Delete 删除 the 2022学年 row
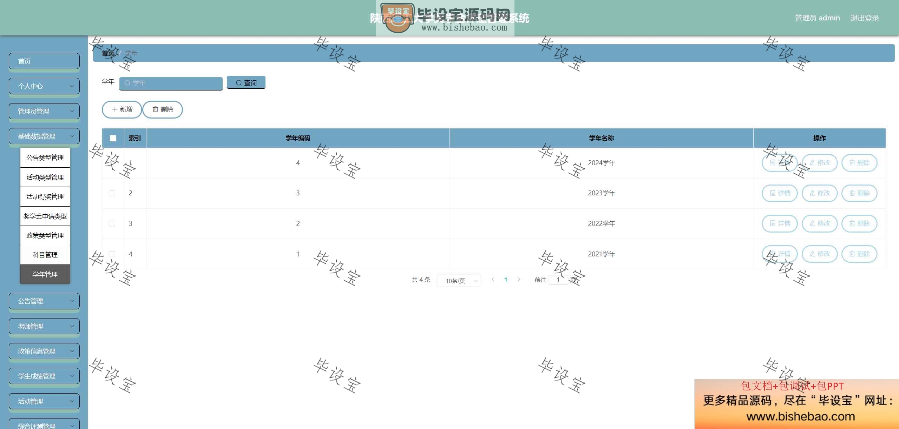Screen dimensions: 899x429 (859, 223)
